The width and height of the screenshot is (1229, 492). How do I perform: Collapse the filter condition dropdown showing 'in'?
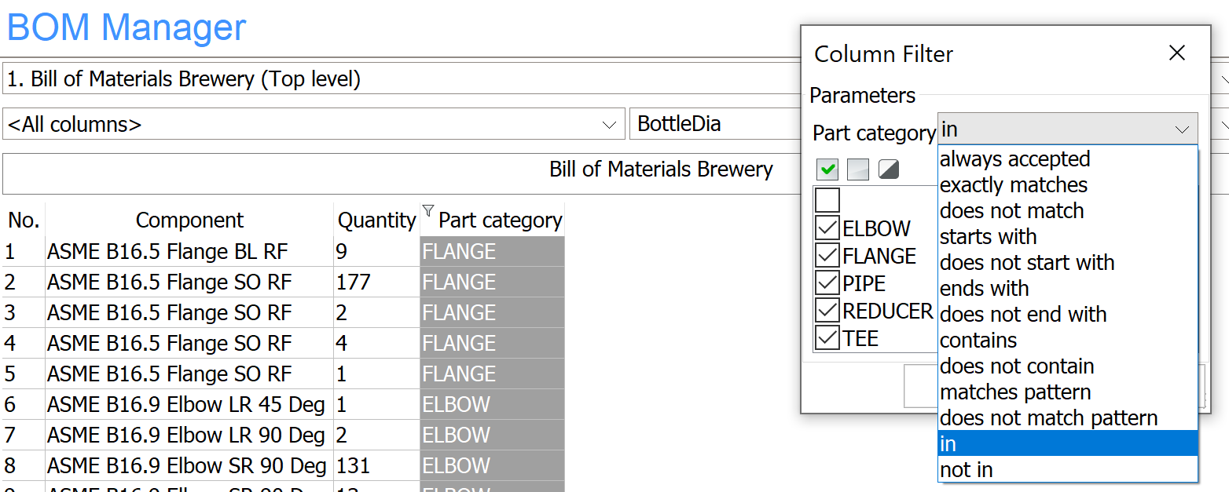(x=1182, y=130)
